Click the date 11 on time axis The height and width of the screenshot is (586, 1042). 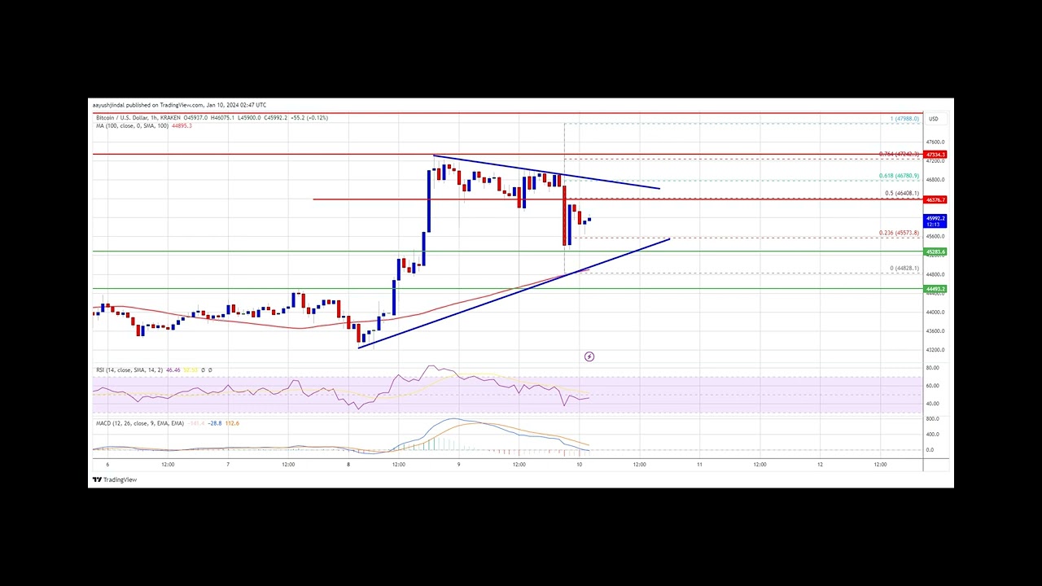pyautogui.click(x=699, y=464)
